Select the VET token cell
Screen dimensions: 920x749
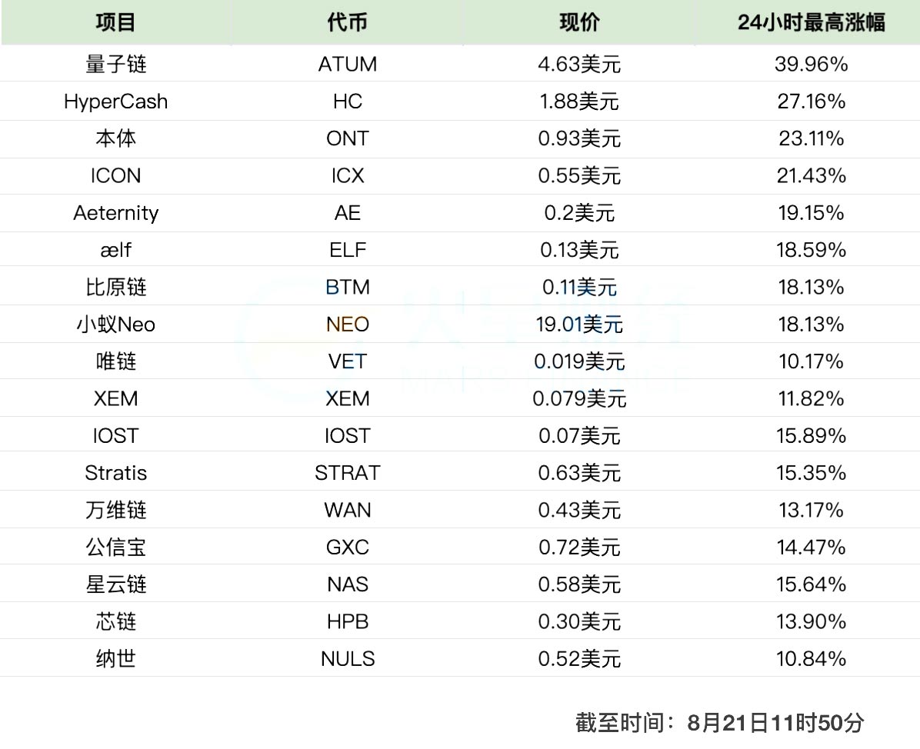click(x=348, y=361)
